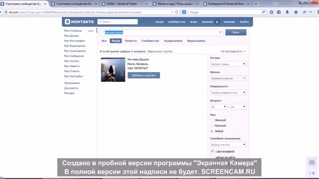
Task: Open the Выбор страны region dropdown
Action: [228, 64]
